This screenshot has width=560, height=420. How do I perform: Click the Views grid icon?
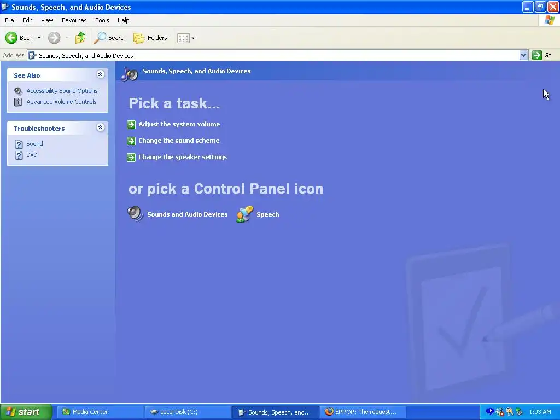183,38
